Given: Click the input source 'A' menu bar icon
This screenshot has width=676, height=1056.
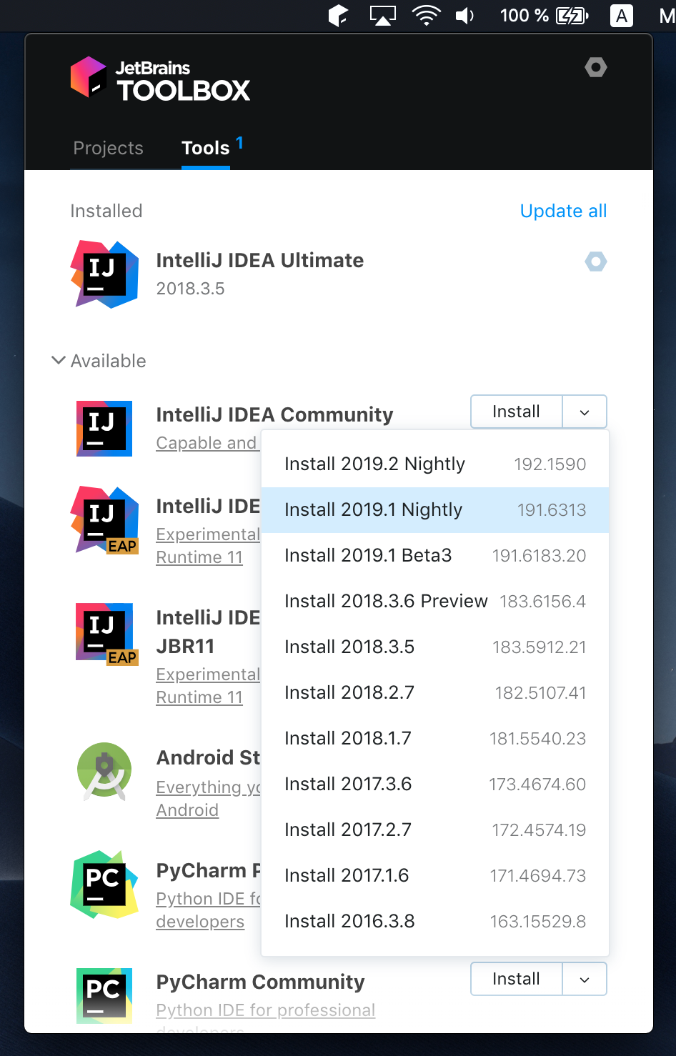Looking at the screenshot, I should coord(622,15).
